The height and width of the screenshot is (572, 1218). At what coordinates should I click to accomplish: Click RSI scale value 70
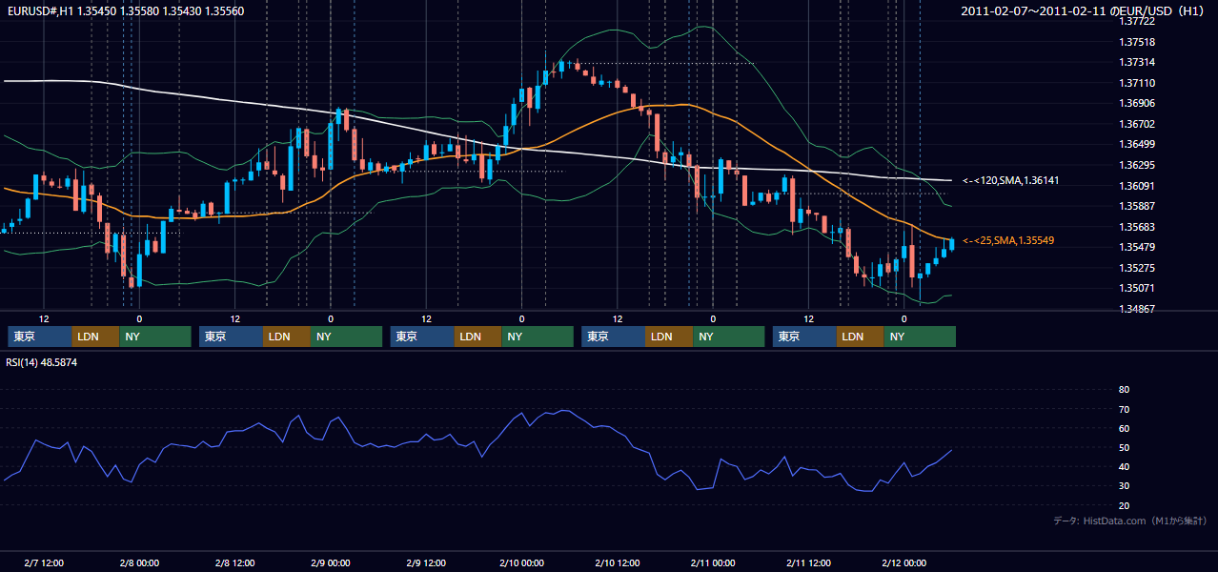1124,409
